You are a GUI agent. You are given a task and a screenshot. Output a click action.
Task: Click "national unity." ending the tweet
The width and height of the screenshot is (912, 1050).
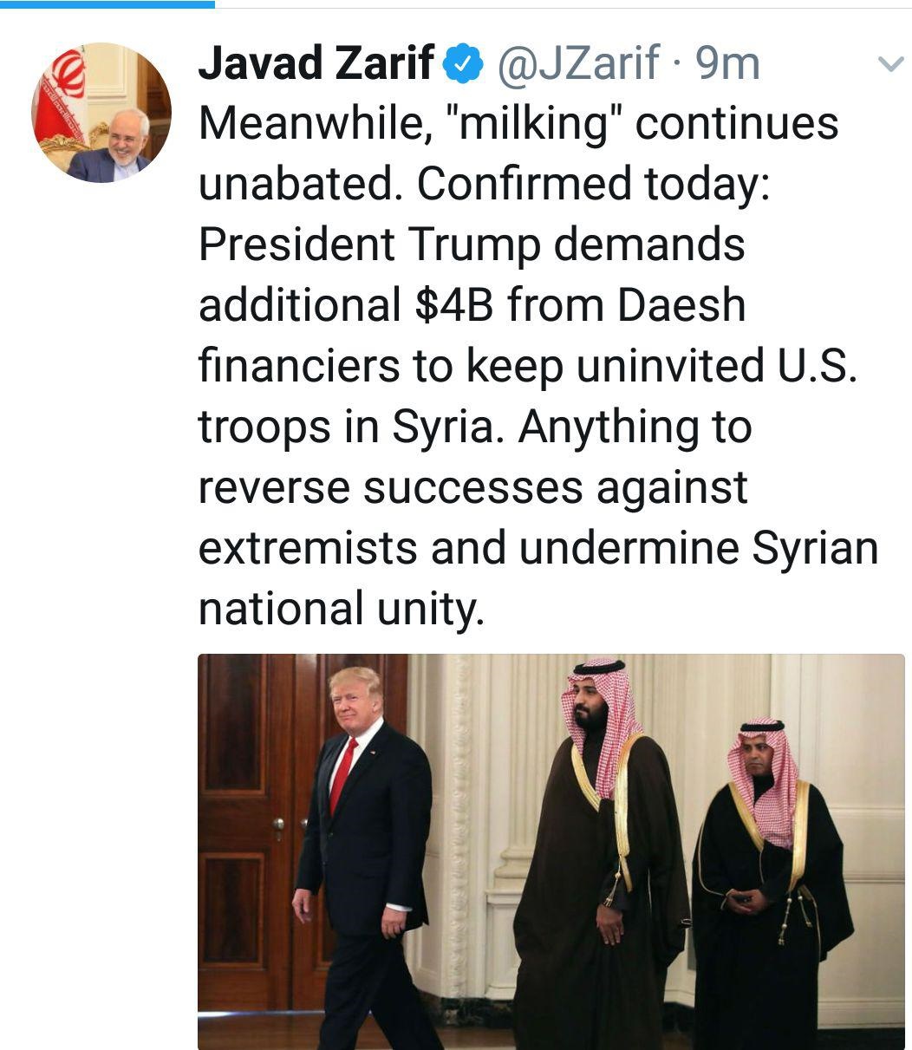point(339,608)
